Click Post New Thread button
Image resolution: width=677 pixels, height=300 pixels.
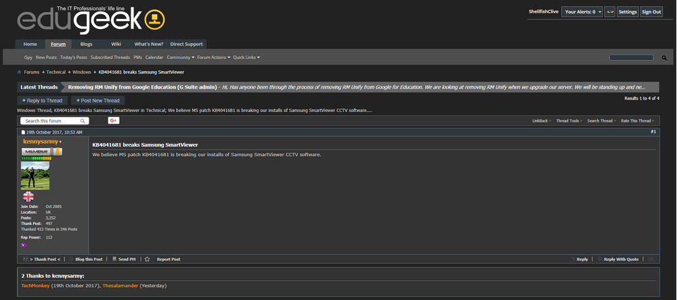(98, 101)
